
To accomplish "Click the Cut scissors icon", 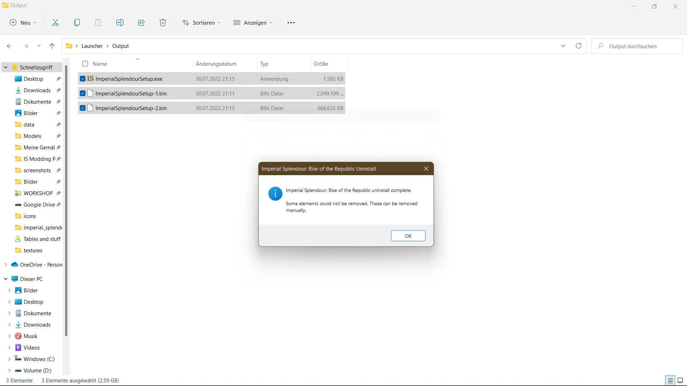I will (x=55, y=23).
